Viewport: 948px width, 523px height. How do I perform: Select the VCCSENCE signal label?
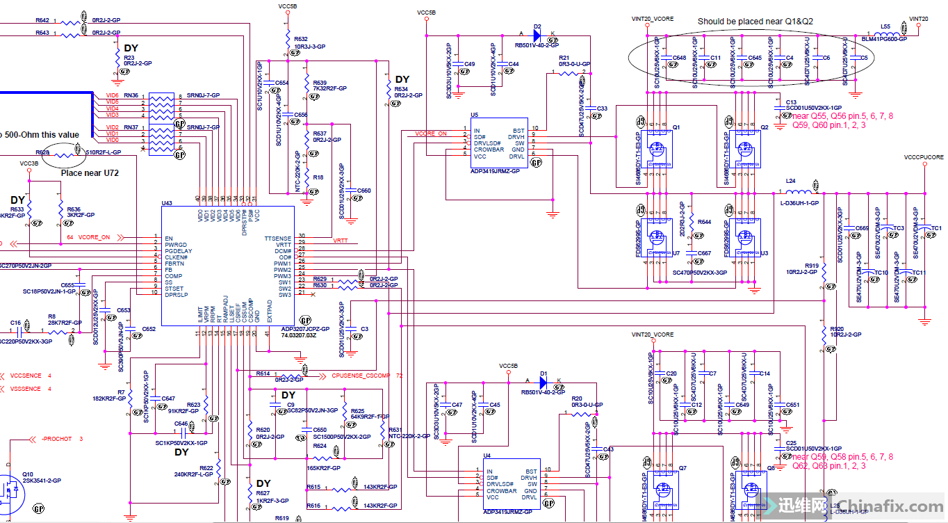coord(26,376)
